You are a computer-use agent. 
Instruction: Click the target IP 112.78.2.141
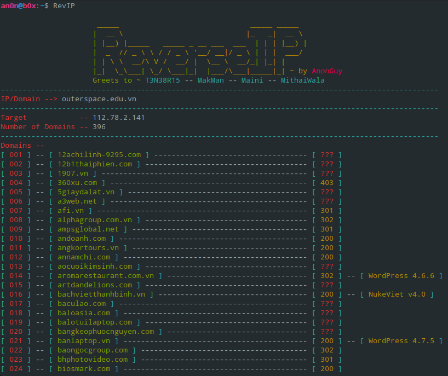tap(118, 118)
